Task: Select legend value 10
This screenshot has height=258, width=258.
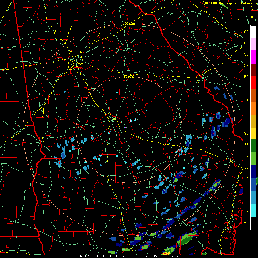Action: (246, 190)
